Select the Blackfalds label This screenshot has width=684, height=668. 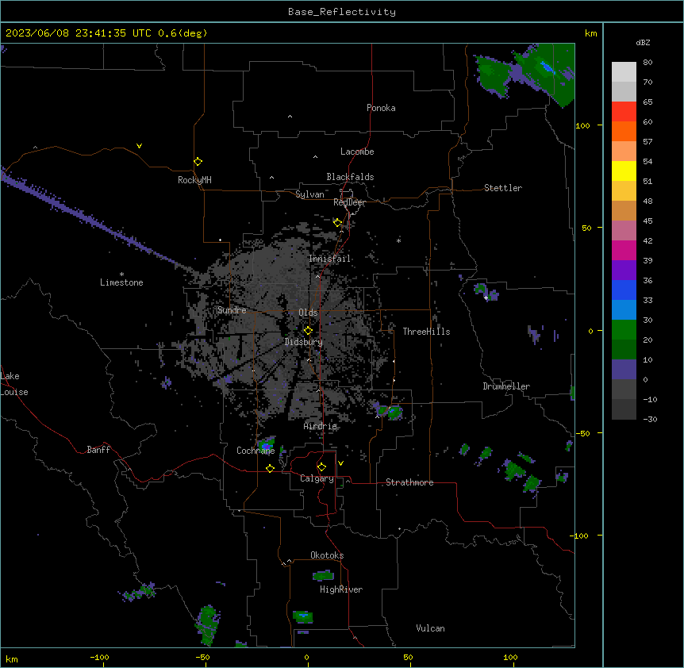(350, 177)
